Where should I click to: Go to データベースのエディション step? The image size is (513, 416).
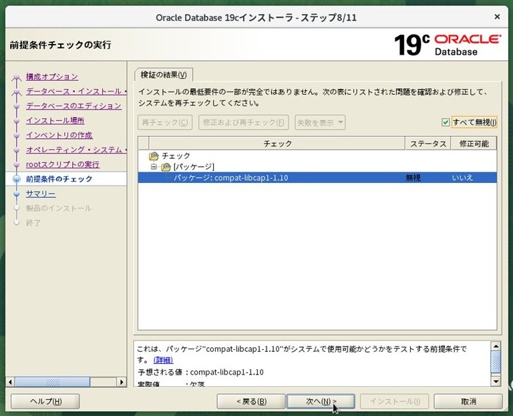point(73,106)
